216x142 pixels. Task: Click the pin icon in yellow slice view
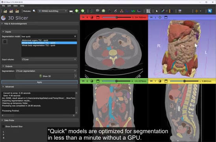click(151, 81)
